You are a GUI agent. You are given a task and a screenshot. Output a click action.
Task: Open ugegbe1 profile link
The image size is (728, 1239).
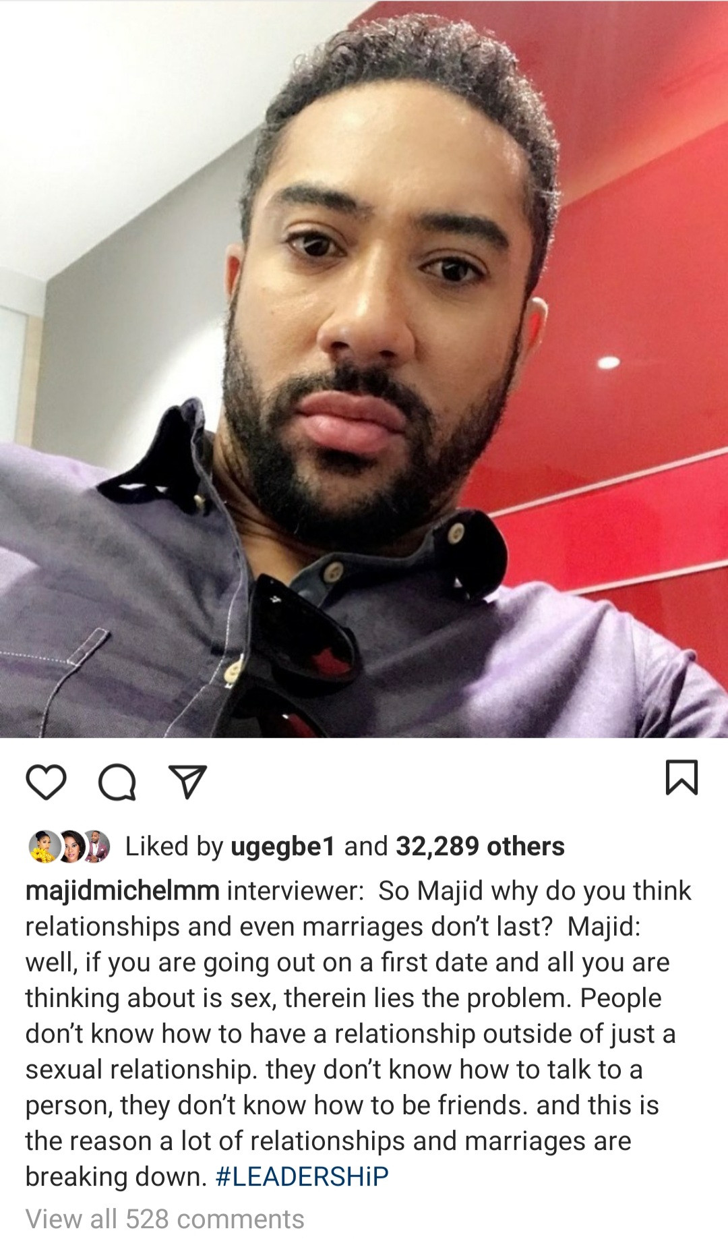(283, 847)
